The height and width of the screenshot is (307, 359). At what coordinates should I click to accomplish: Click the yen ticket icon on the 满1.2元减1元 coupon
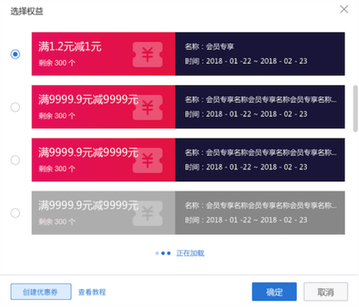click(147, 55)
